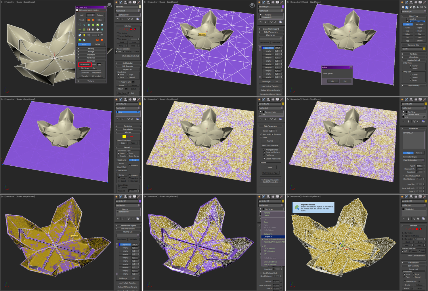
Task: Click the checker pattern icon in UV Tools
Action: tap(80, 35)
